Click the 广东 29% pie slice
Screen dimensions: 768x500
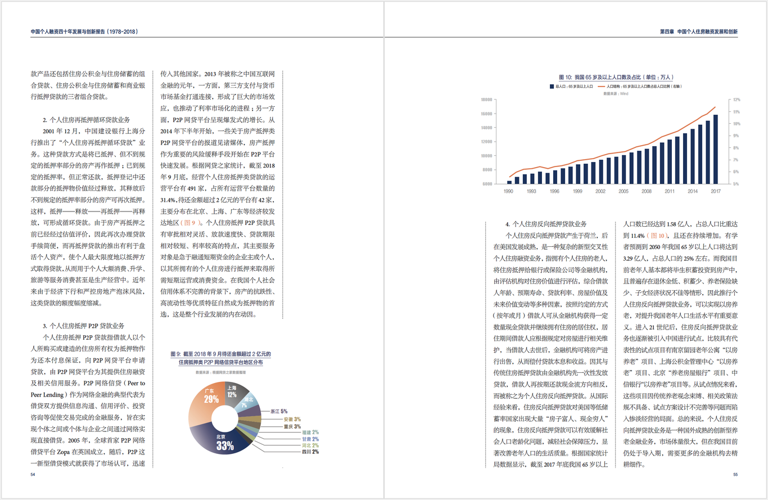tap(206, 404)
